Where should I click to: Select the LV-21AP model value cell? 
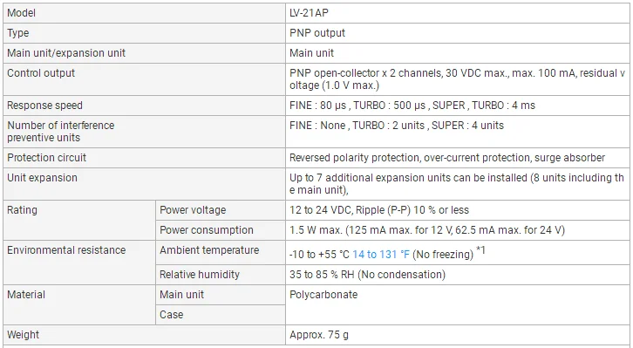(458, 13)
